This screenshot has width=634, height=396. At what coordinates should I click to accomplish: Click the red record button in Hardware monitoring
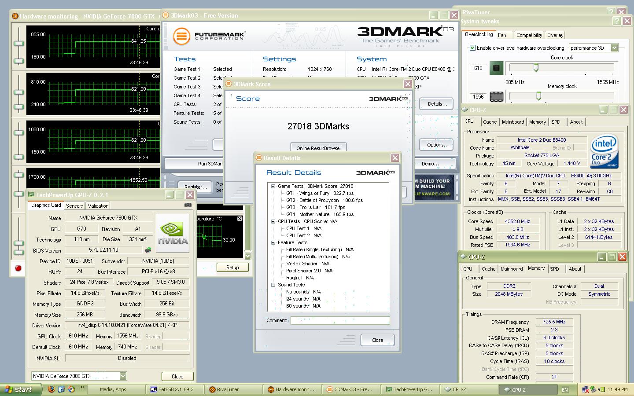tap(18, 268)
